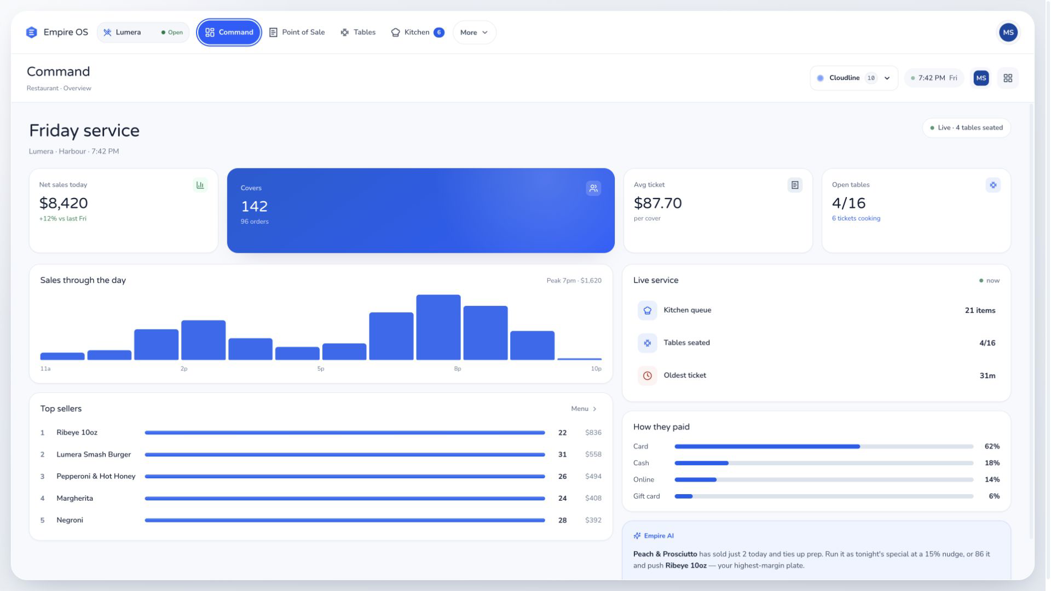Open the Lumera venue switcher

tap(143, 32)
